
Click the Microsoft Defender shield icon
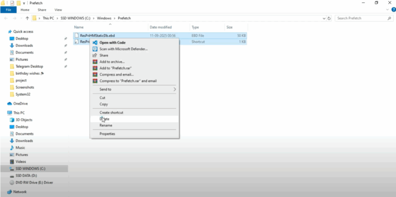pos(95,49)
